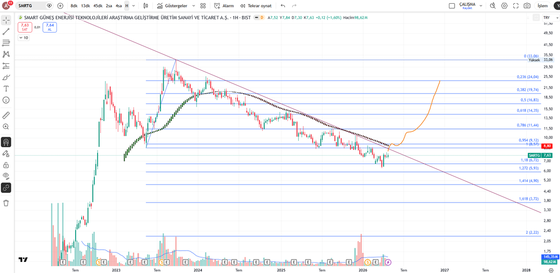Activate the zoom-in magnifier tool
The width and height of the screenshot is (560, 273).
point(6,126)
